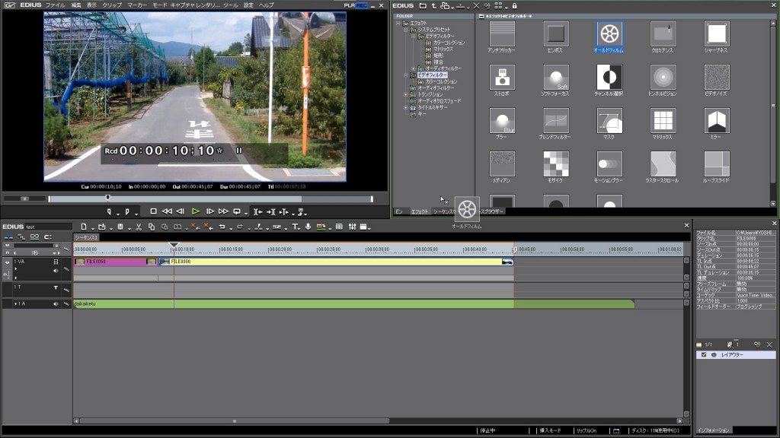Select the シーケンス1 timeline tab
780x438 pixels.
[87, 237]
